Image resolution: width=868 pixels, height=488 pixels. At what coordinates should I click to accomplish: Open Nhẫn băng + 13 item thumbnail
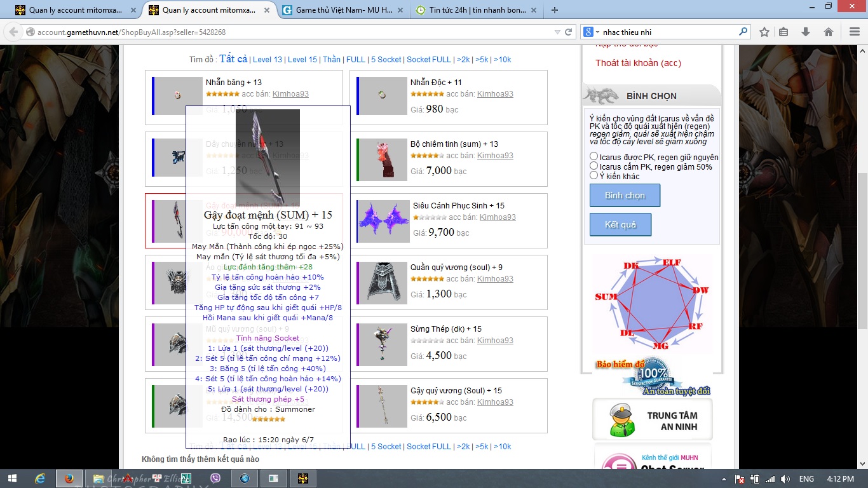pyautogui.click(x=179, y=96)
